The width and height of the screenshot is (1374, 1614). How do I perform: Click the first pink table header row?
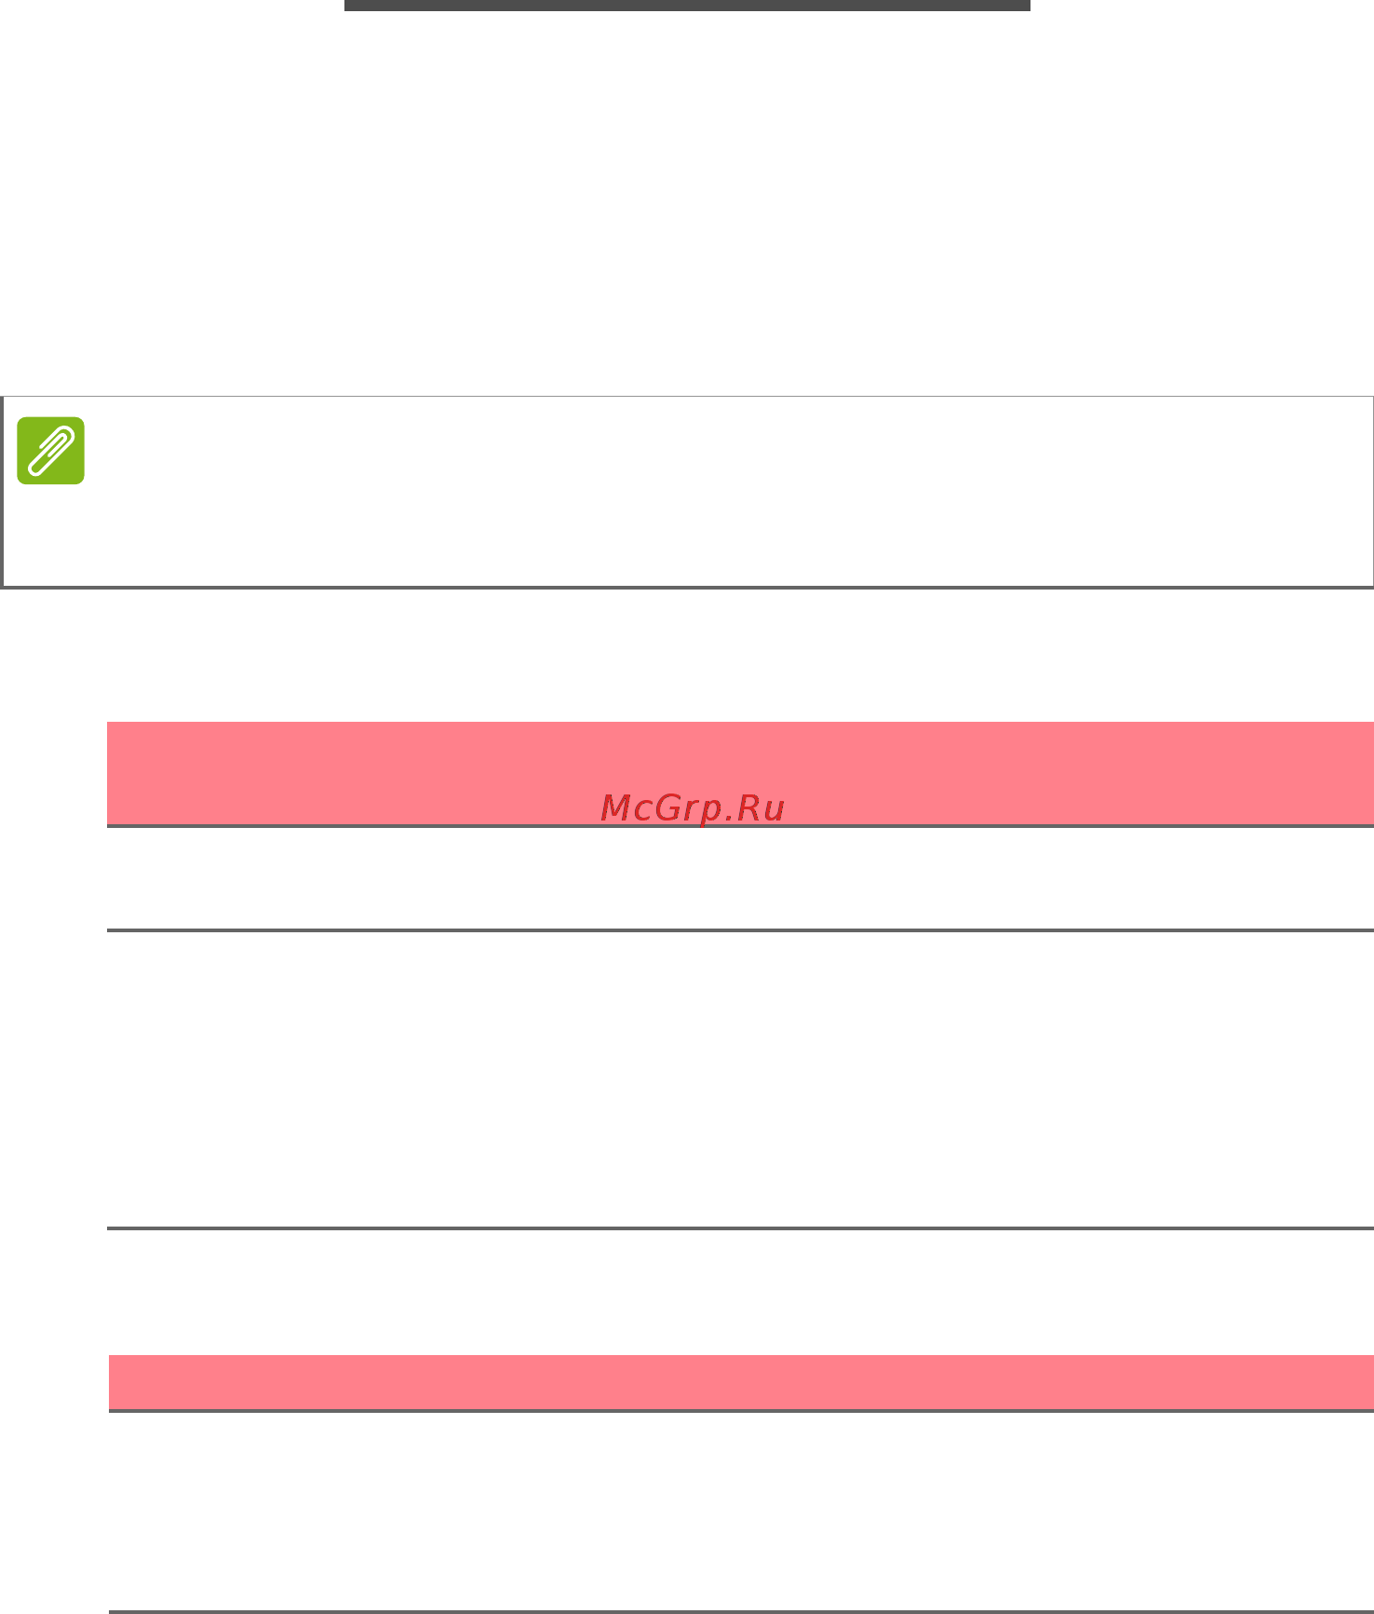(740, 773)
